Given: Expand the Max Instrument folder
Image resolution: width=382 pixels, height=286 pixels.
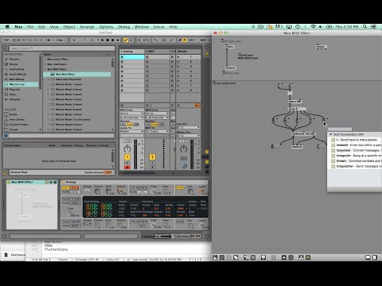Looking at the screenshot, I should point(45,64).
